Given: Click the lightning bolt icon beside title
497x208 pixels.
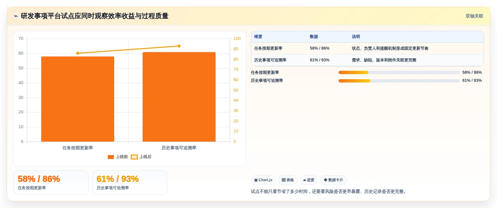Looking at the screenshot, I should [x=16, y=16].
